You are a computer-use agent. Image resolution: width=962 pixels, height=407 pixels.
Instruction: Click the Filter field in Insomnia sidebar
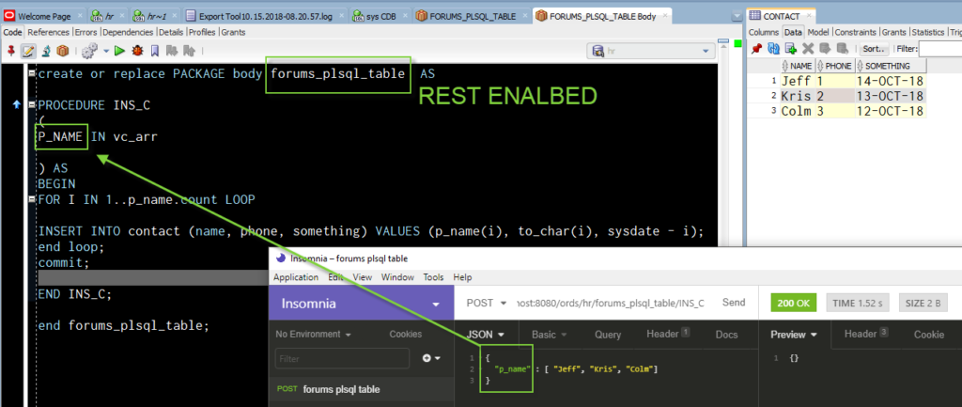pyautogui.click(x=342, y=358)
